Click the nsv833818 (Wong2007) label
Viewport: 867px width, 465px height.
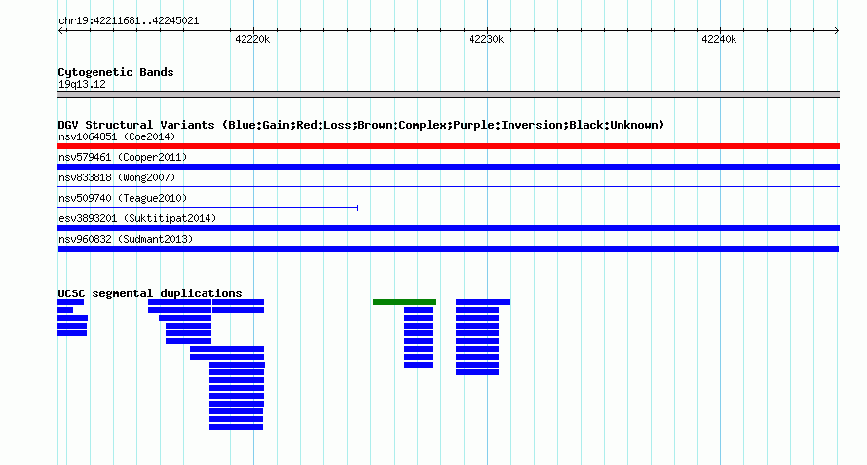[117, 177]
